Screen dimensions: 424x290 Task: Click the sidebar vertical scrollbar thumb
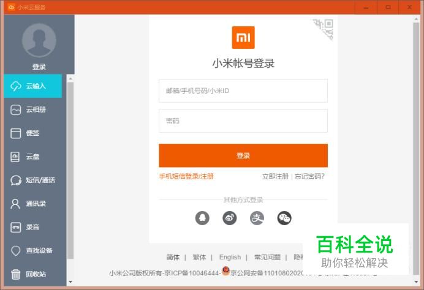tap(70, 171)
